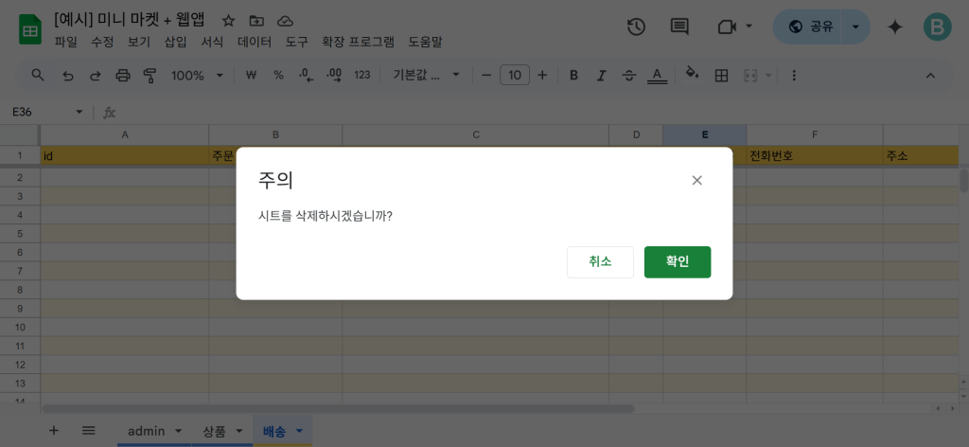969x447 pixels.
Task: Switch to the admin sheet tab
Action: pos(146,431)
